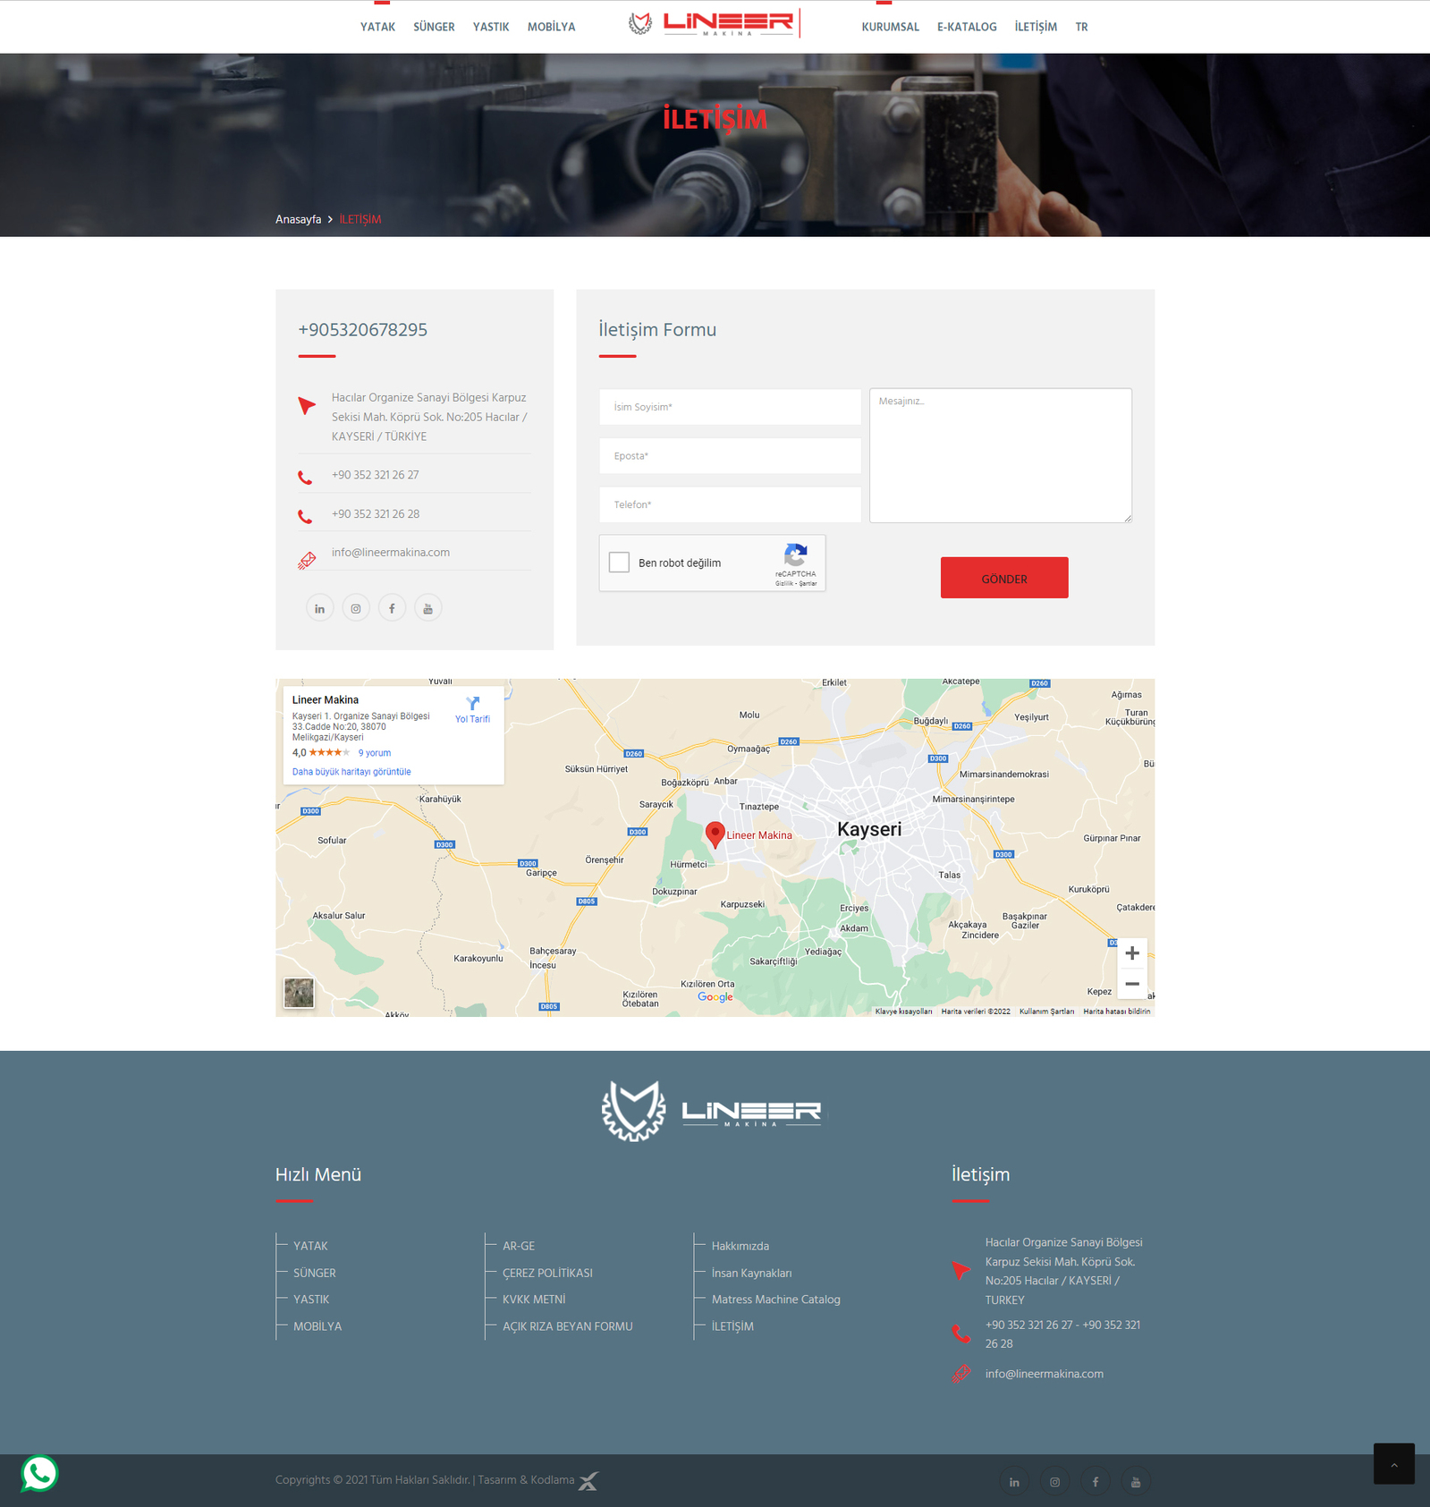
Task: Click footer info@lineermakina.com email link
Action: tap(1045, 1374)
